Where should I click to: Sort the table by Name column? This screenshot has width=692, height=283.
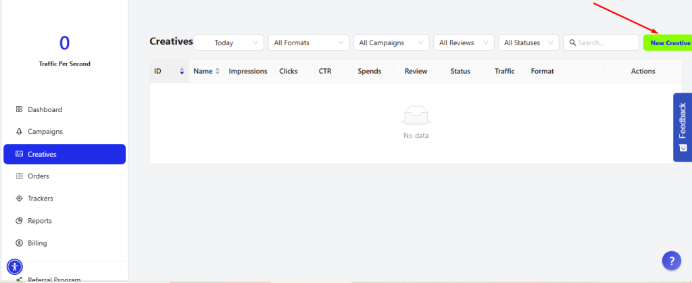[x=217, y=71]
